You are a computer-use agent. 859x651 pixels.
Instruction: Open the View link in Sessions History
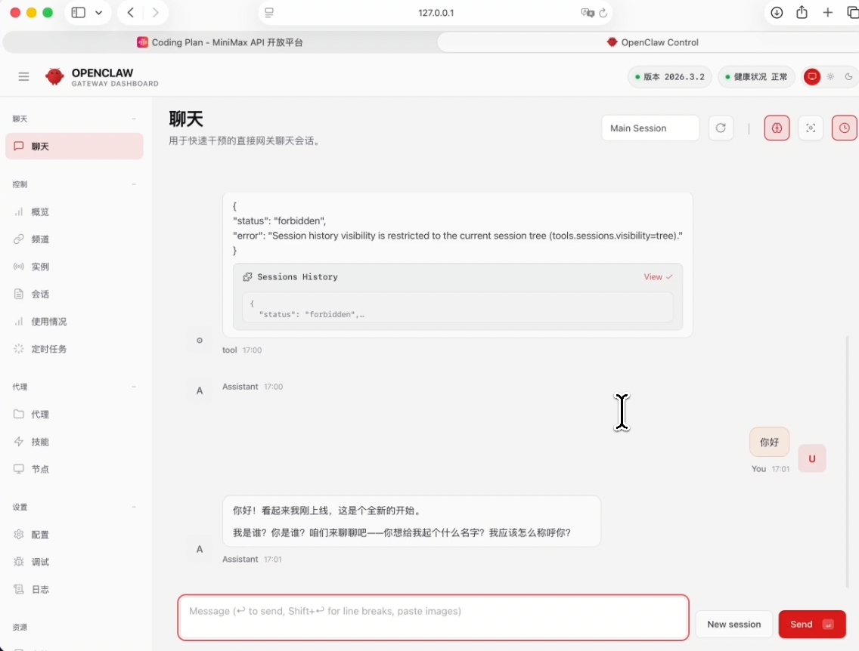click(x=657, y=276)
